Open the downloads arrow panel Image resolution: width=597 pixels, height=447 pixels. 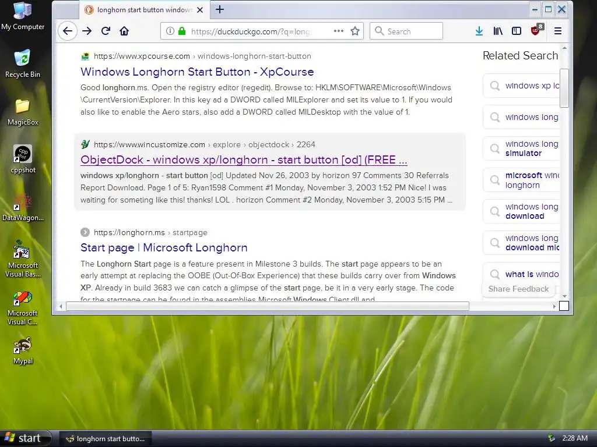[x=479, y=31]
